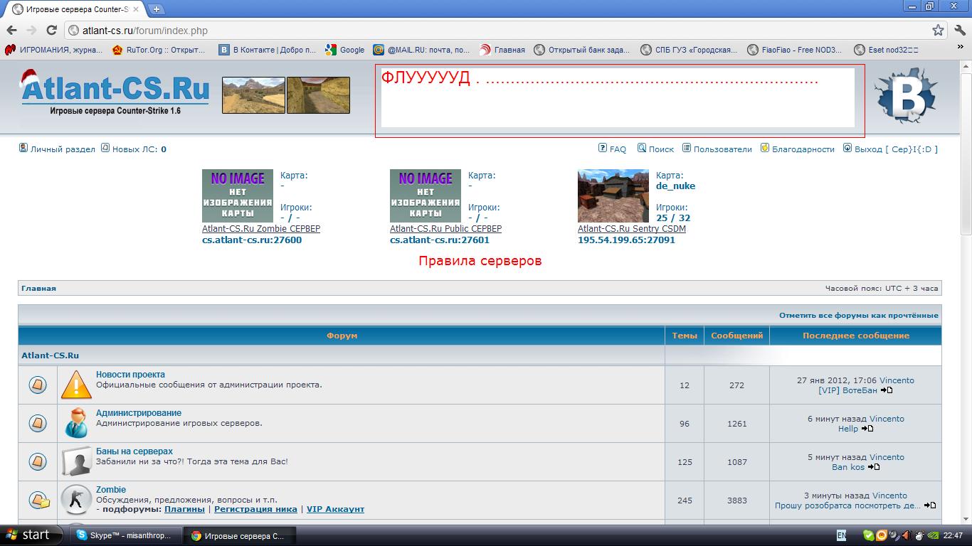
Task: Click the cs.atlant-cs.ru:27601 address
Action: coord(440,240)
